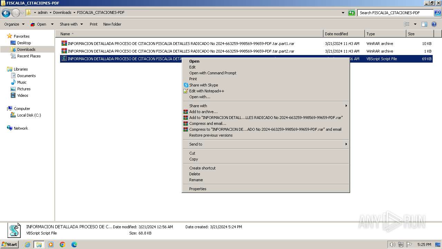Change view using the views icon

(407, 24)
